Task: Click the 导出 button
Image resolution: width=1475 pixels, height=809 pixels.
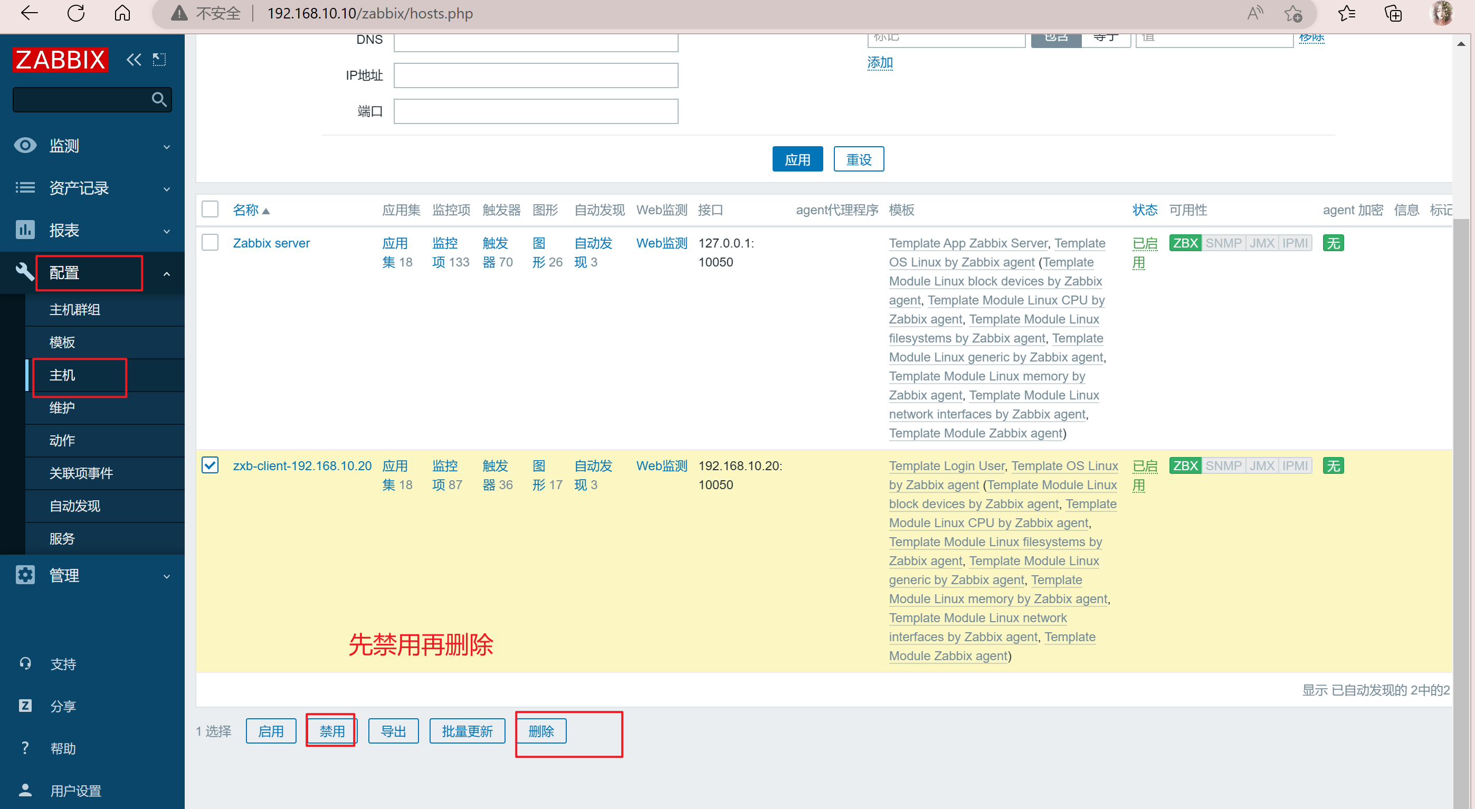Action: tap(393, 731)
